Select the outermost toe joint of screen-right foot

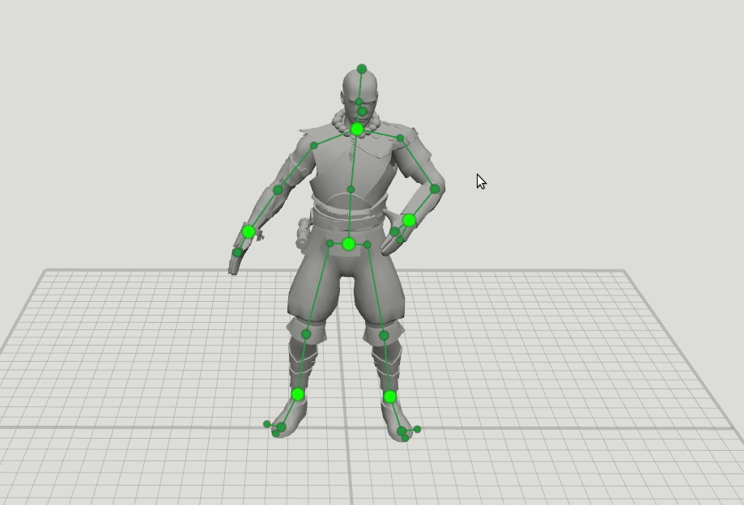[418, 429]
